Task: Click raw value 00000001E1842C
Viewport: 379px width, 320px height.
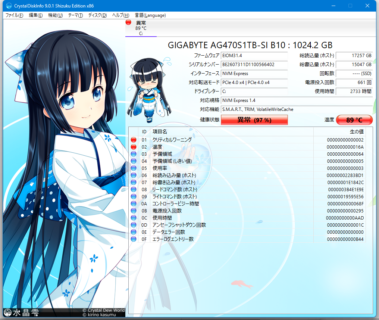Action: (346, 182)
